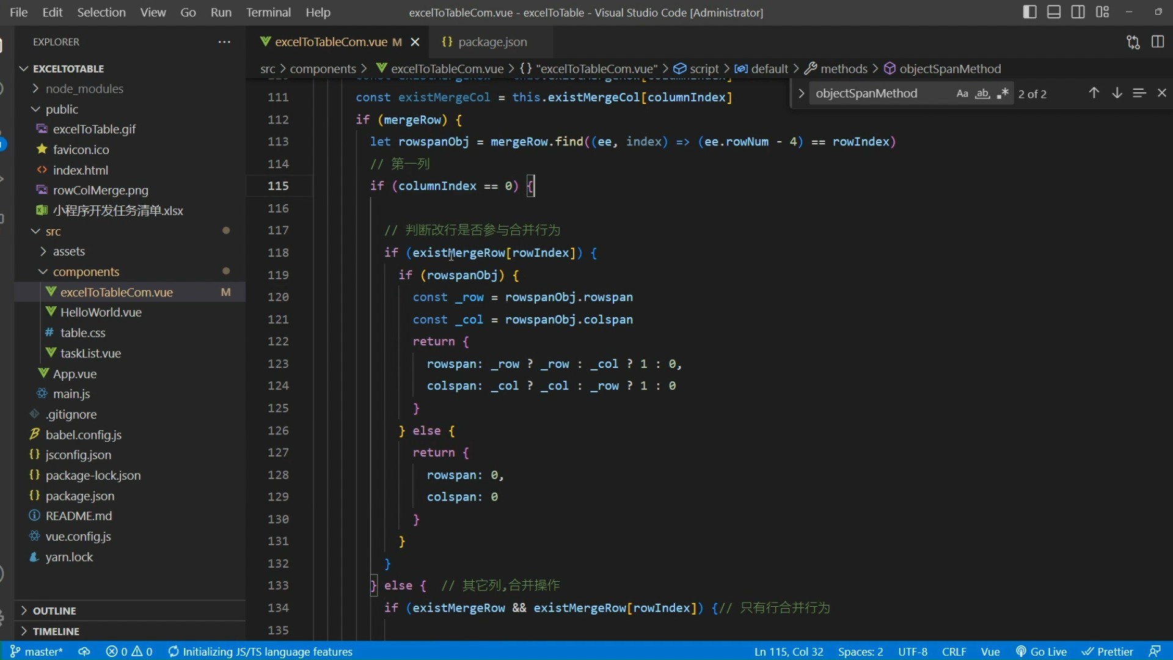Open Changes compare icon in editor toolbar
The height and width of the screenshot is (660, 1173).
coord(1133,42)
